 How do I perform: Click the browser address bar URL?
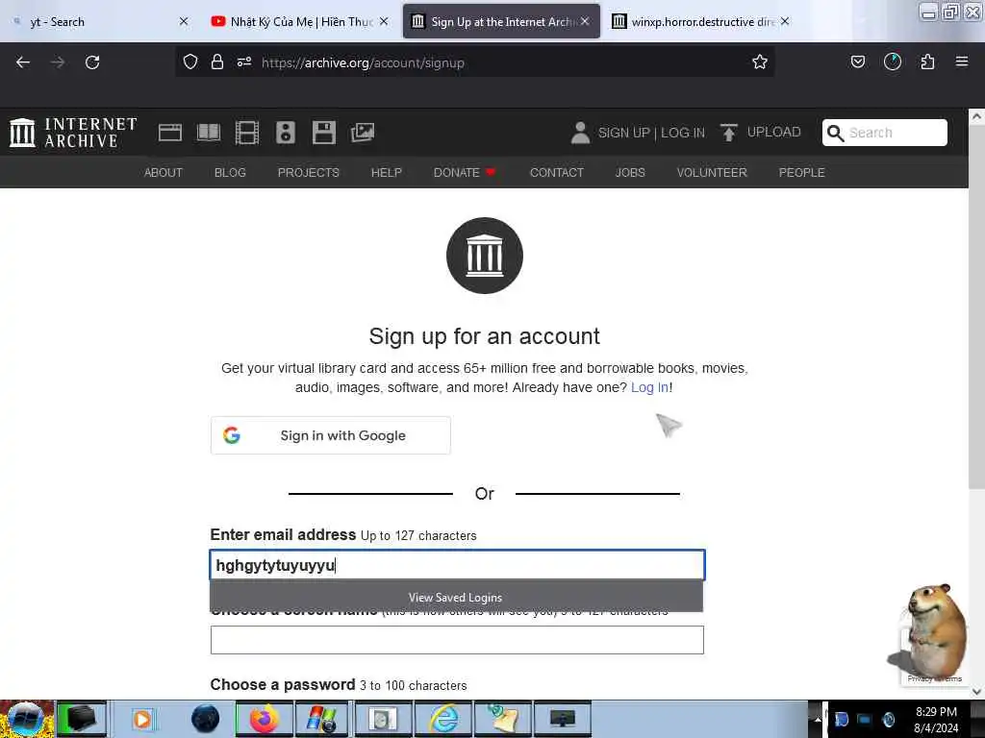pyautogui.click(x=363, y=62)
